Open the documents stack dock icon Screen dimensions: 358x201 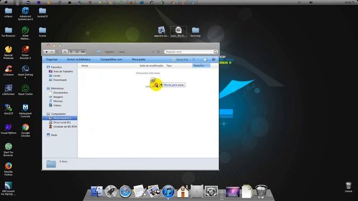247,191
